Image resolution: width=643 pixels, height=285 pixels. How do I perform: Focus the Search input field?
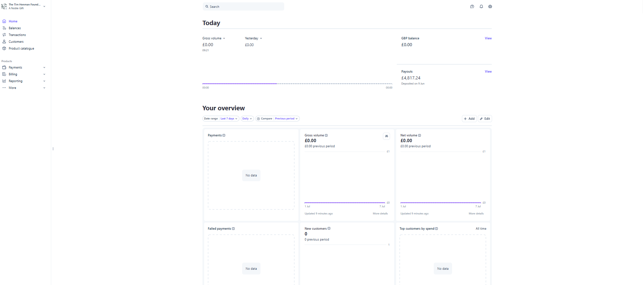[x=243, y=6]
